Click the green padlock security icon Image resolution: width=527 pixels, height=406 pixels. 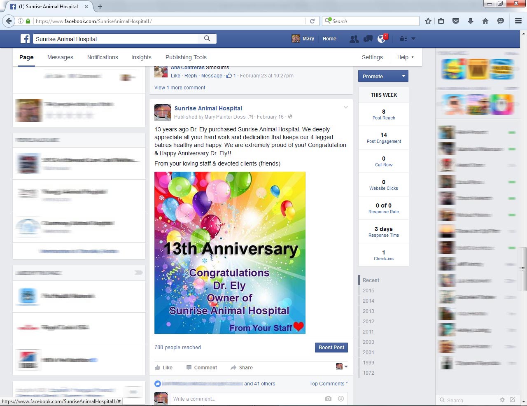[x=28, y=21]
